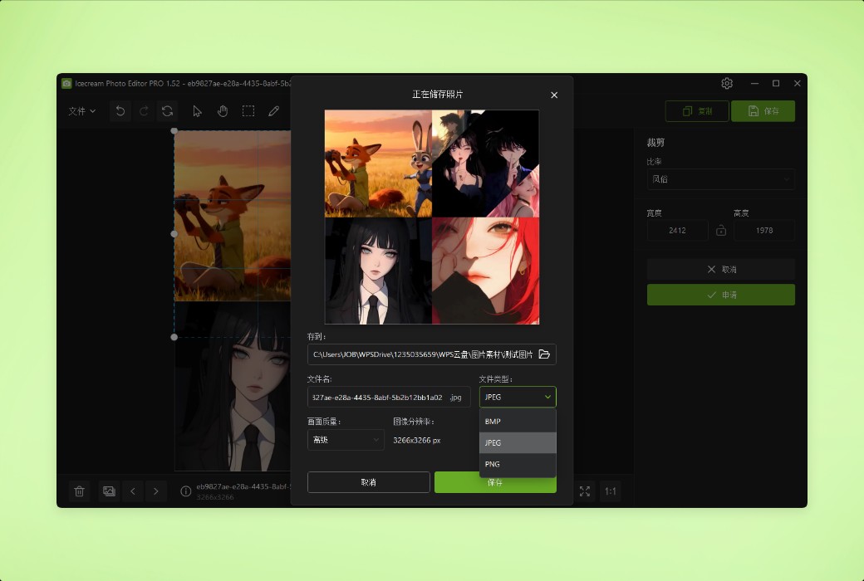Click the 申请 apply crop button

point(720,295)
